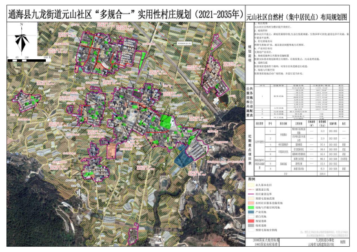Screen dimensions: 357x252
Task: Click the faint gray footnote below the legend
Action: pos(324,234)
